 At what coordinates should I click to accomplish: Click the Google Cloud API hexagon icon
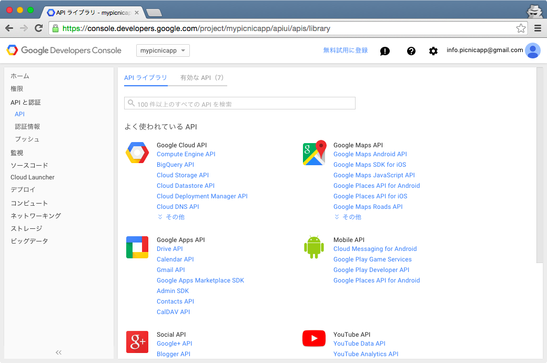[x=137, y=153]
